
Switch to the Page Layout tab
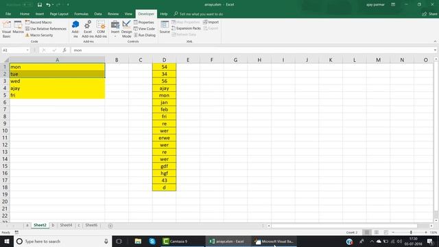[x=59, y=14]
